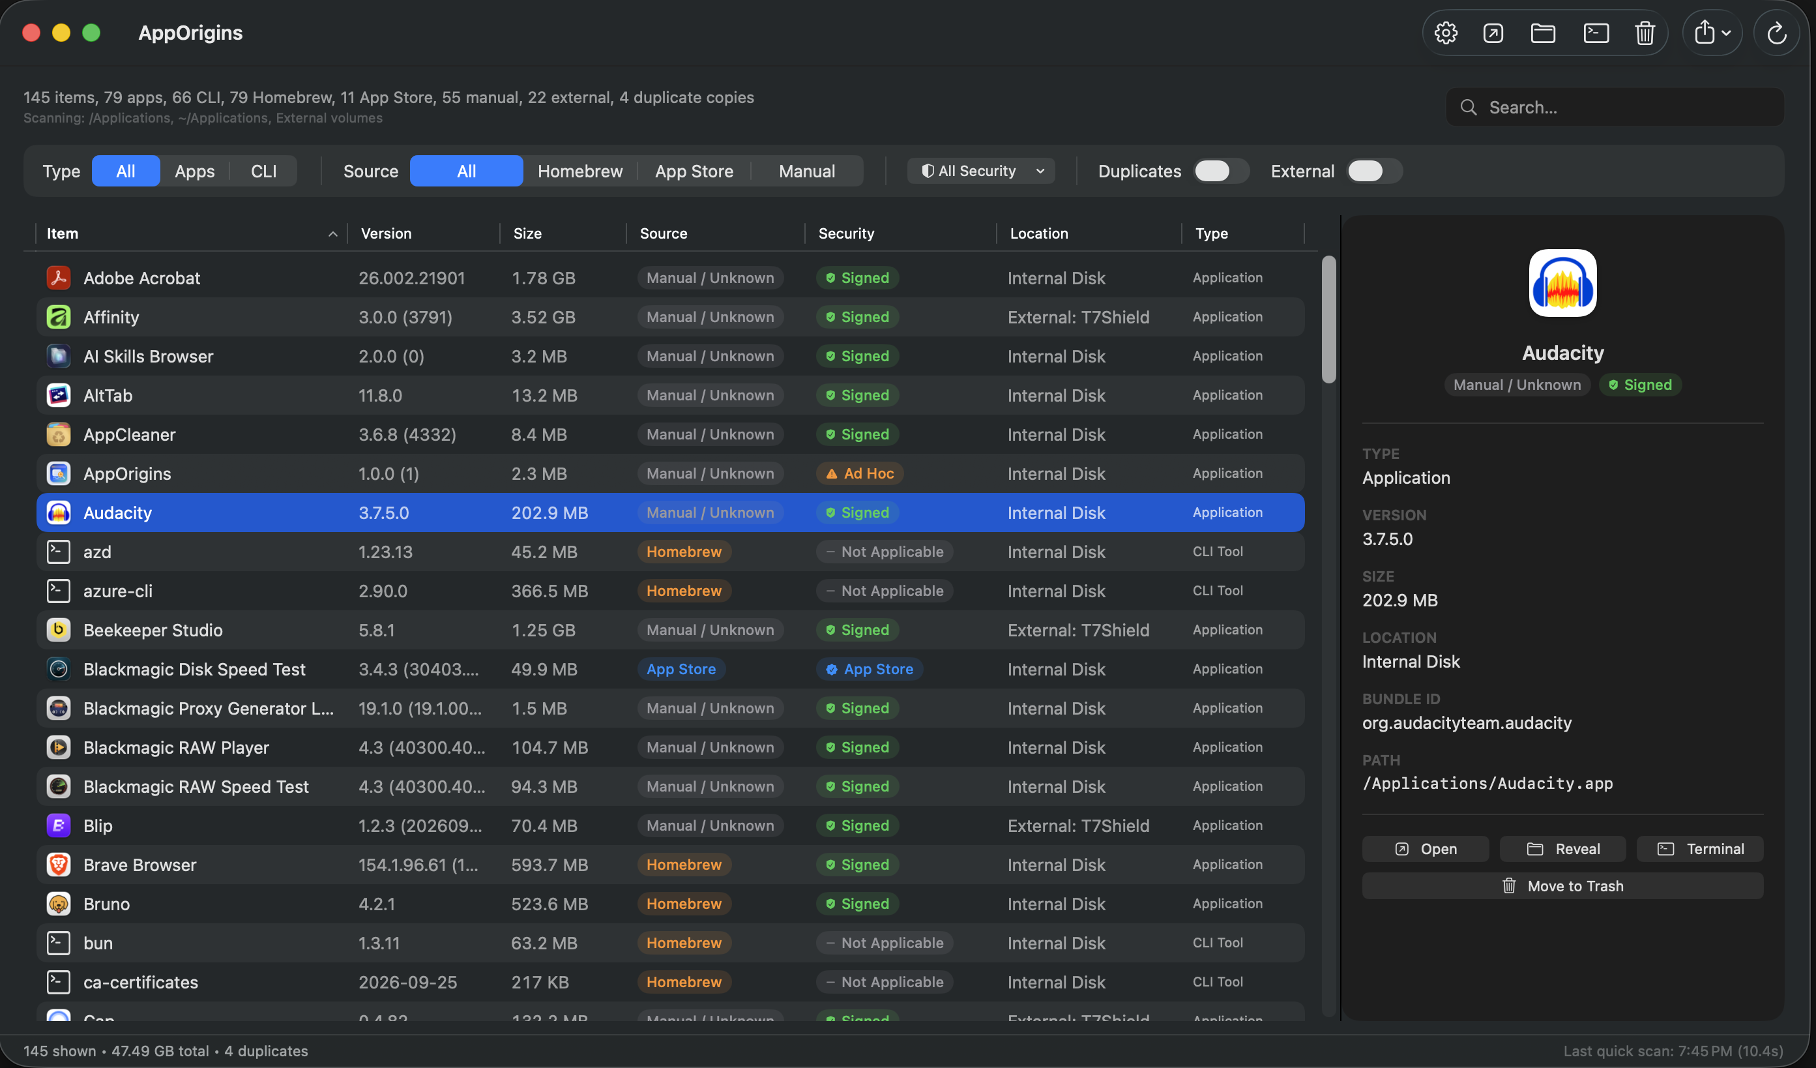Sort by the Size column header
1816x1068 pixels.
(x=562, y=233)
